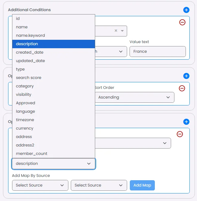Open the dropdown left of Value text

click(x=111, y=52)
